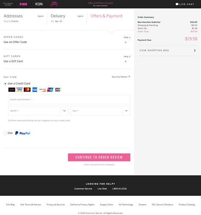Open the expiration Year dropdown
201x215 pixels.
pos(100,110)
